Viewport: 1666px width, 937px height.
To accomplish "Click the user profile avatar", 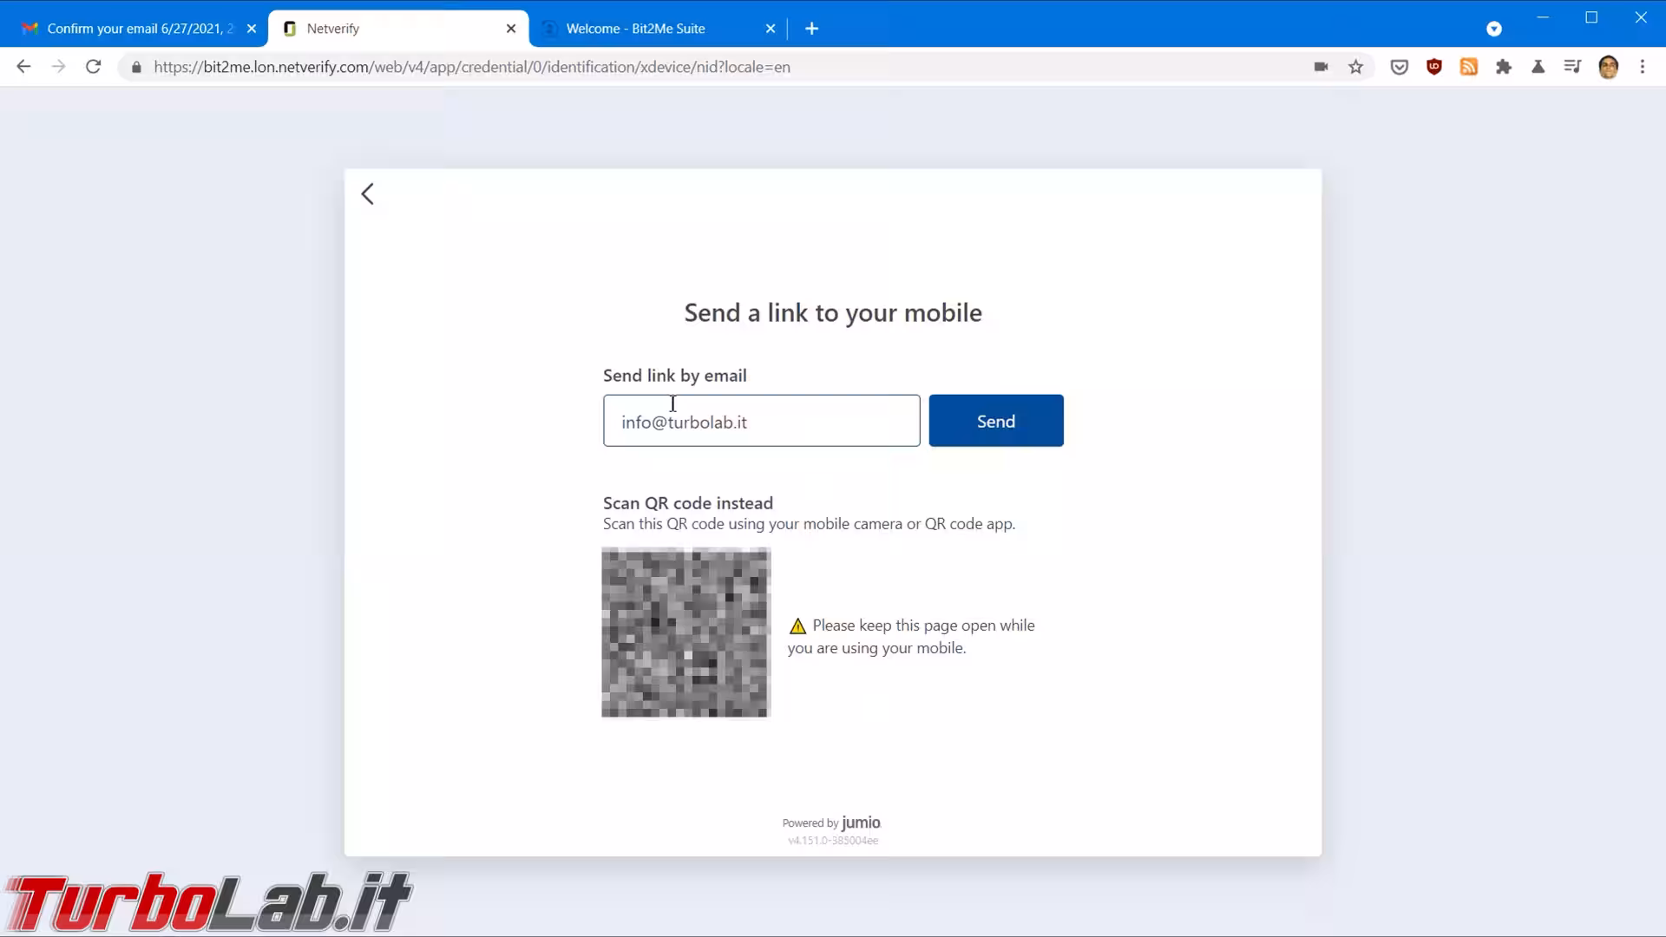I will click(1608, 67).
